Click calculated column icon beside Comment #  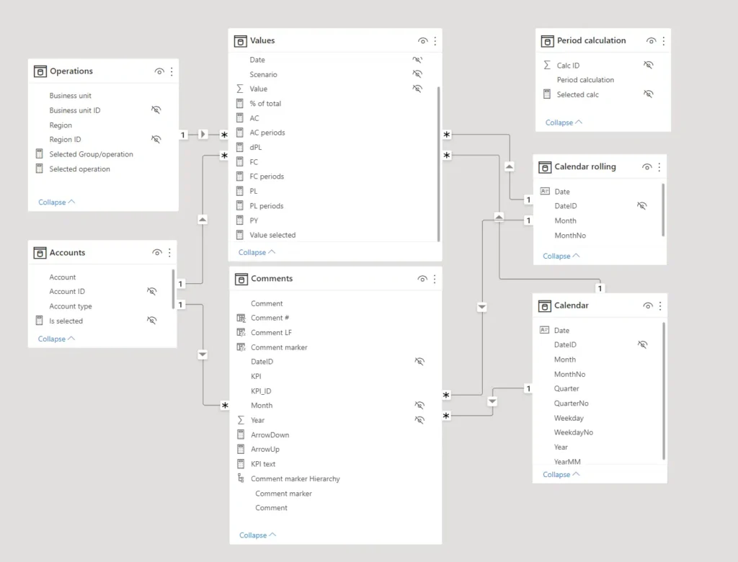pyautogui.click(x=241, y=318)
